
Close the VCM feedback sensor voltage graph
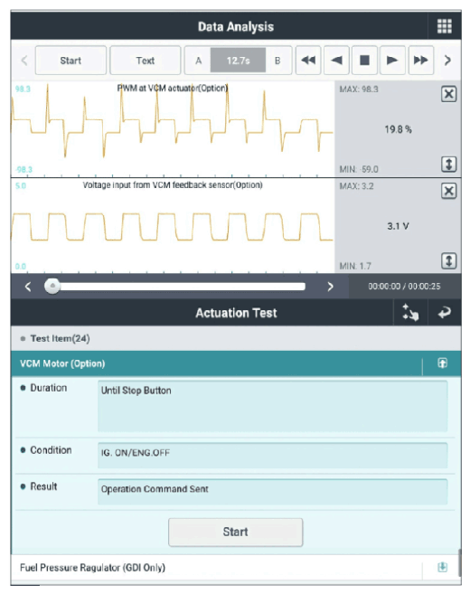coord(449,191)
